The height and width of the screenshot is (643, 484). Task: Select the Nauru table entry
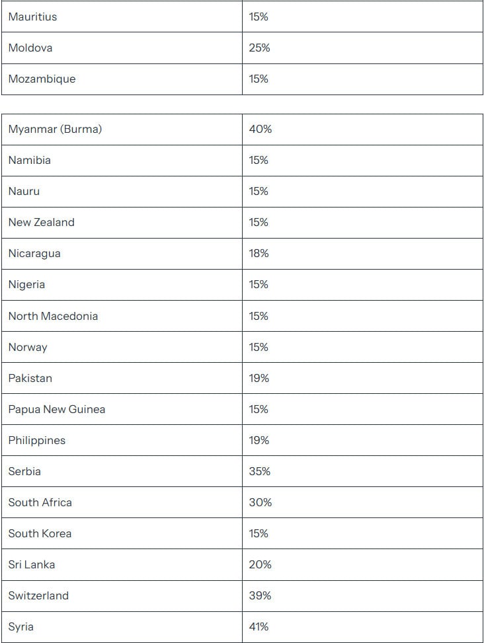(24, 191)
